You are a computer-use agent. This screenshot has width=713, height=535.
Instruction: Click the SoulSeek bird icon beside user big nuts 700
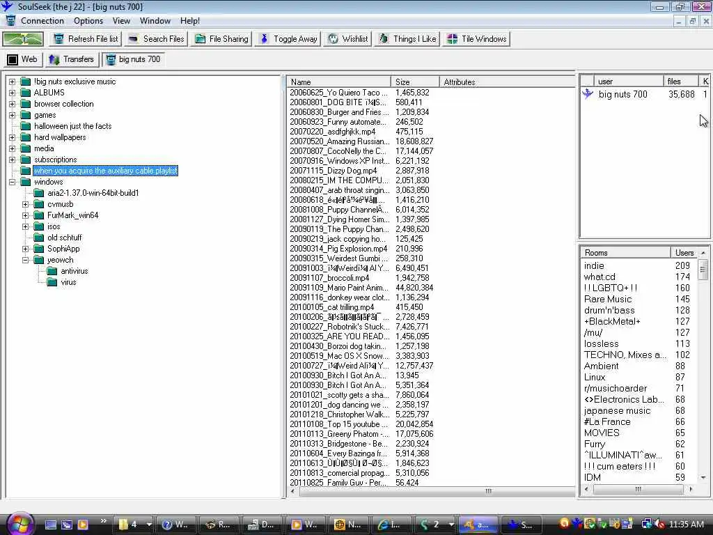click(588, 94)
